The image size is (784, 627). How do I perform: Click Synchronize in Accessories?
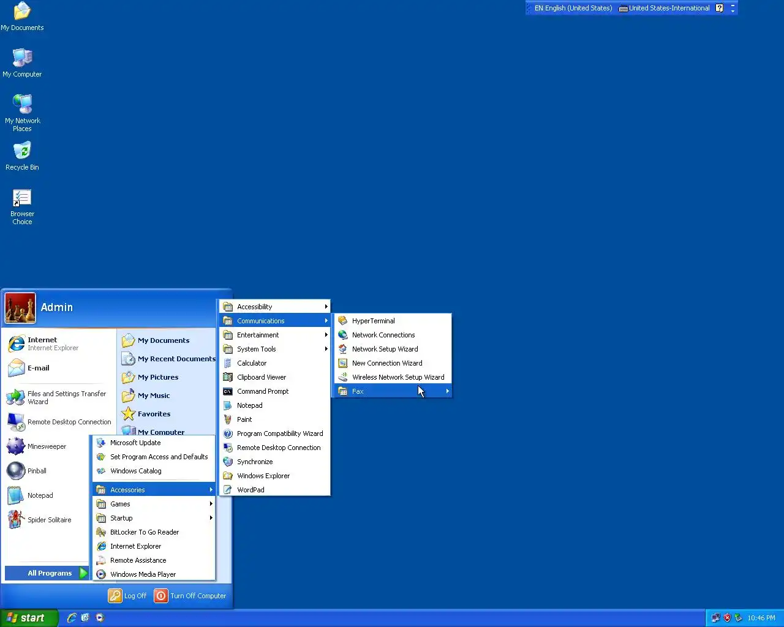point(275,462)
